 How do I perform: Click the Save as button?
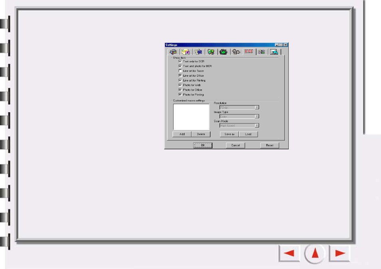point(229,134)
